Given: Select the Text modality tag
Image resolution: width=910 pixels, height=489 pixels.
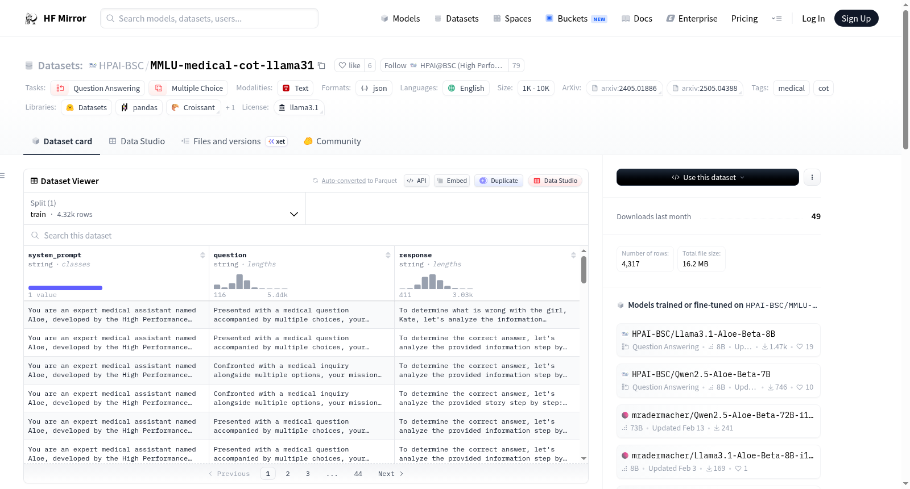Looking at the screenshot, I should pyautogui.click(x=296, y=88).
